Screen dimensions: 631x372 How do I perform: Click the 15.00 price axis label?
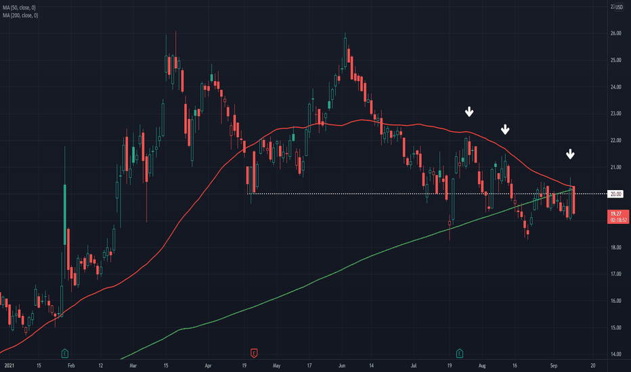point(615,328)
